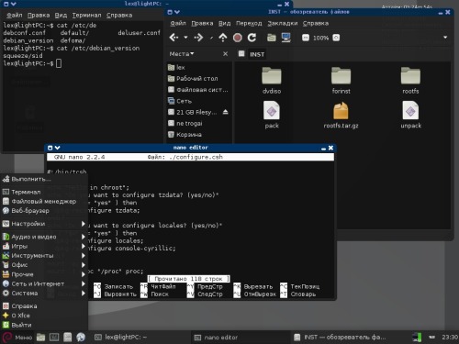Expand Офис submenu
The width and height of the screenshot is (459, 344).
coord(44,265)
